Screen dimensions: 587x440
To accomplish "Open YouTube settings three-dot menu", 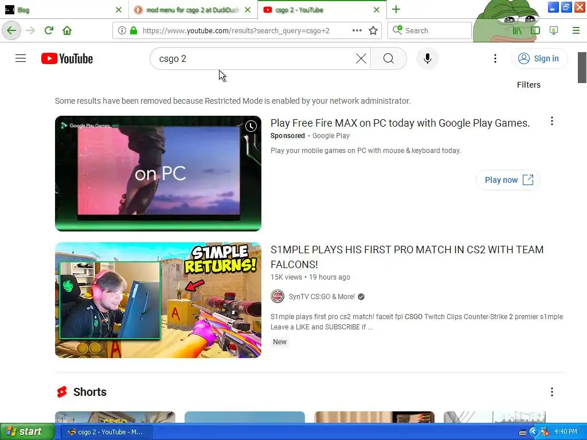I will [x=495, y=58].
